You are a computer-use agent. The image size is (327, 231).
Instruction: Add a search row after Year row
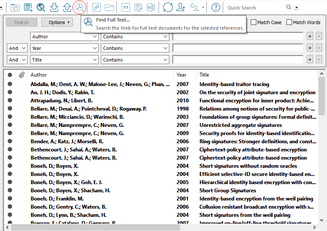(310, 48)
